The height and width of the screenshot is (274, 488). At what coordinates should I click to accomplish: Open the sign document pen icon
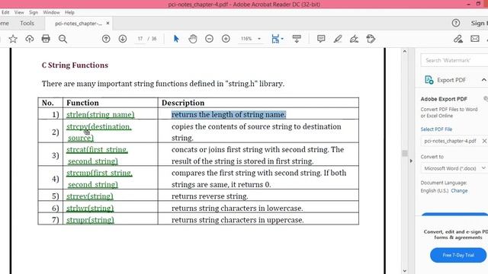354,39
